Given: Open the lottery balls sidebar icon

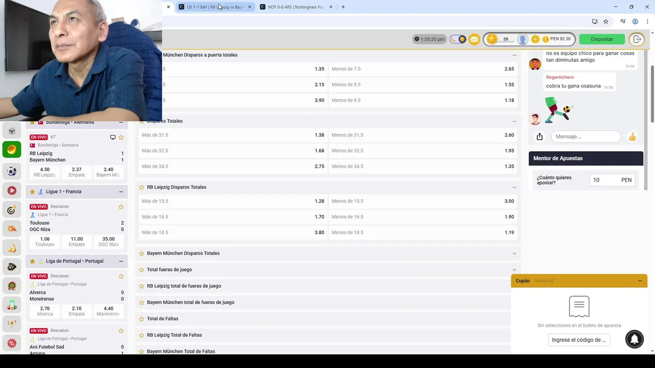Looking at the screenshot, I should tap(12, 305).
